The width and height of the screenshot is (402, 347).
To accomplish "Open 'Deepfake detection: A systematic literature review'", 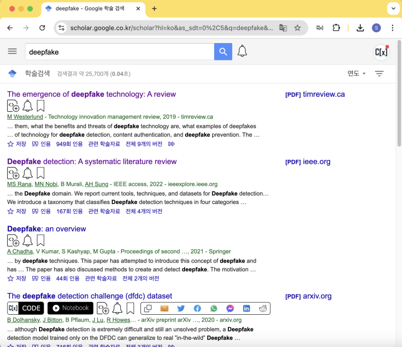I will [92, 162].
